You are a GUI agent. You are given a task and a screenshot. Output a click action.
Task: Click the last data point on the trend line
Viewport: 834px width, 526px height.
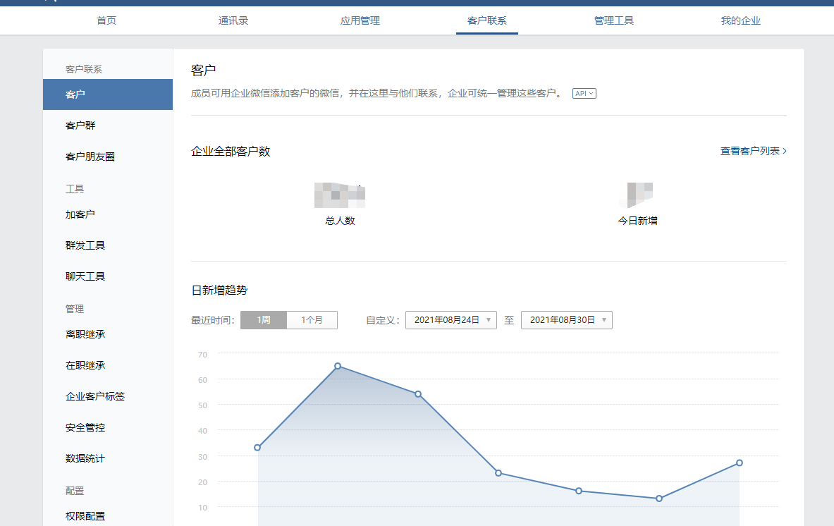click(x=740, y=463)
